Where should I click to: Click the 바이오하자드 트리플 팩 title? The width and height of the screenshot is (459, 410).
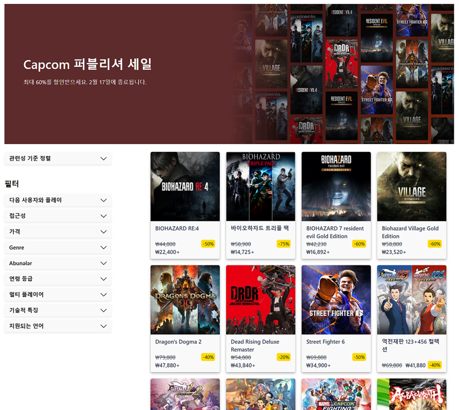click(260, 228)
